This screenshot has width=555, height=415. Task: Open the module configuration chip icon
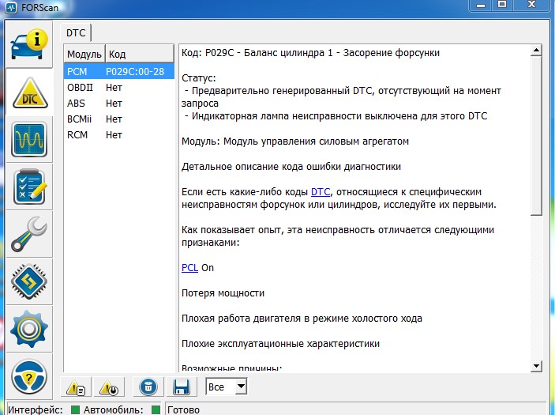point(29,281)
